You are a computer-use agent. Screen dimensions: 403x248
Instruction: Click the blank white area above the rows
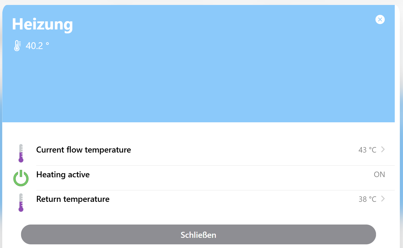click(198, 132)
